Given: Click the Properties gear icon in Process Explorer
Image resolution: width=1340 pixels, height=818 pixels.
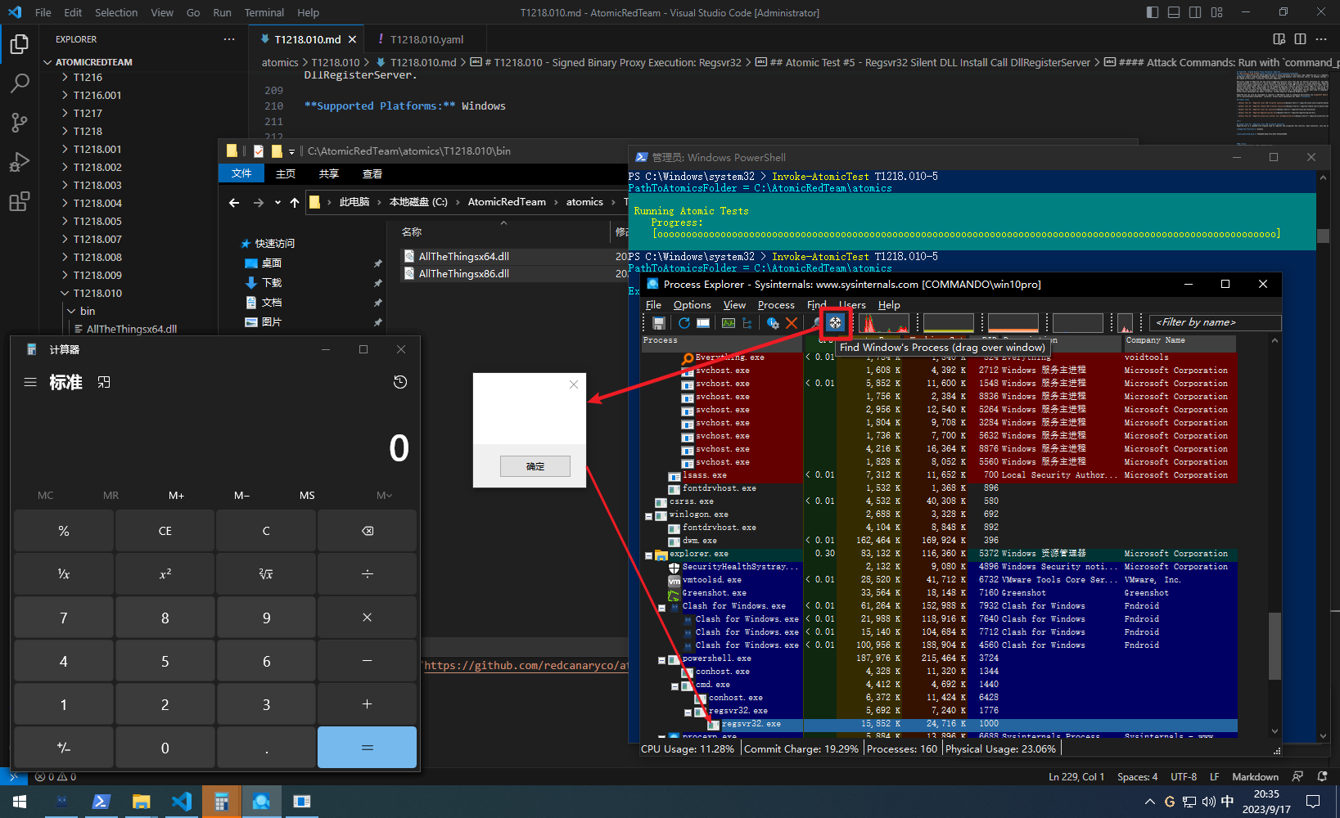Looking at the screenshot, I should click(773, 323).
